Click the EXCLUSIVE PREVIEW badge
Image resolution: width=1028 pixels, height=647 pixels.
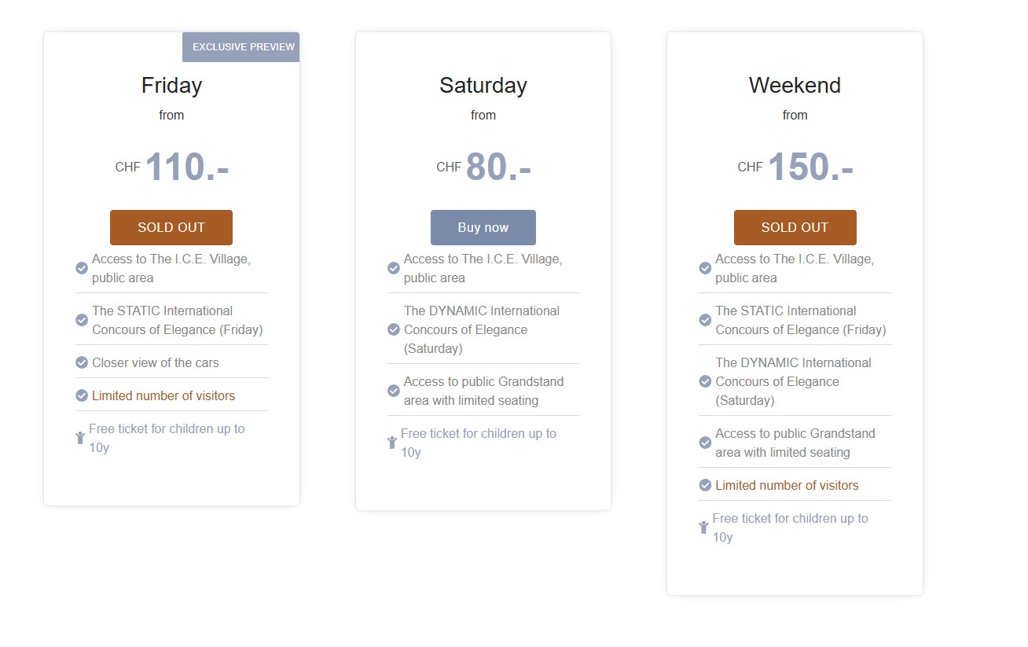click(x=241, y=47)
